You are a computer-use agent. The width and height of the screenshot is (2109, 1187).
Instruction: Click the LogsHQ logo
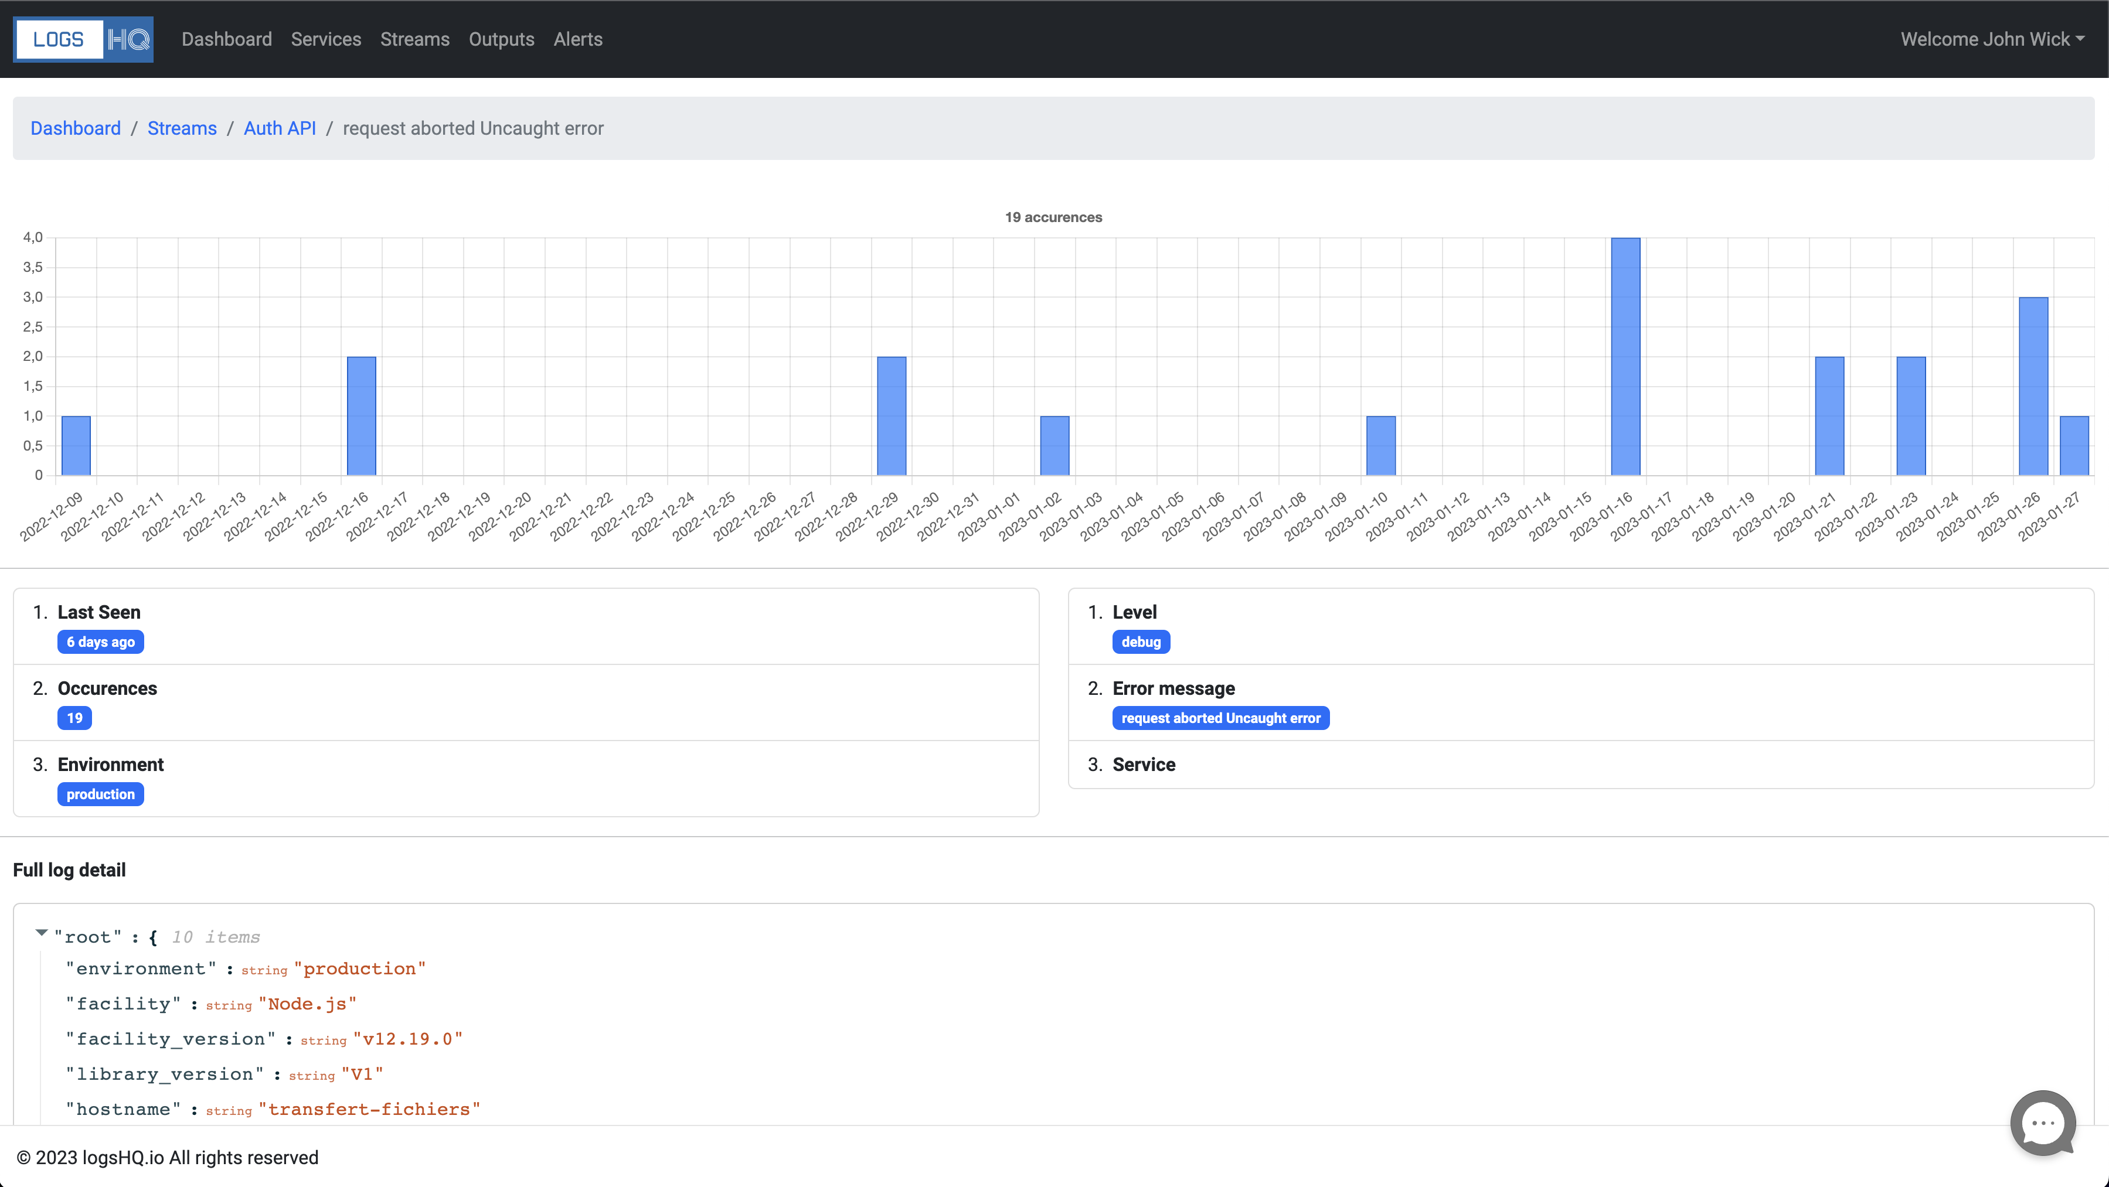[83, 39]
